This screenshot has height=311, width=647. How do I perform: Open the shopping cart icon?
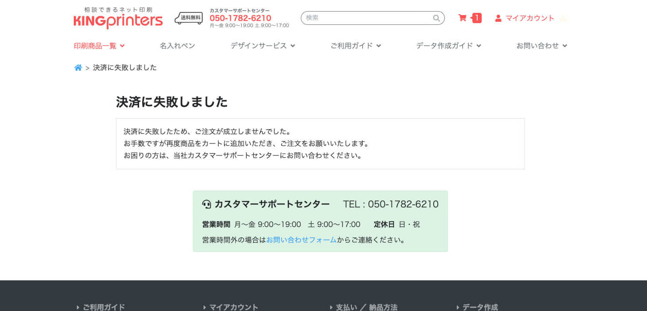coord(463,18)
